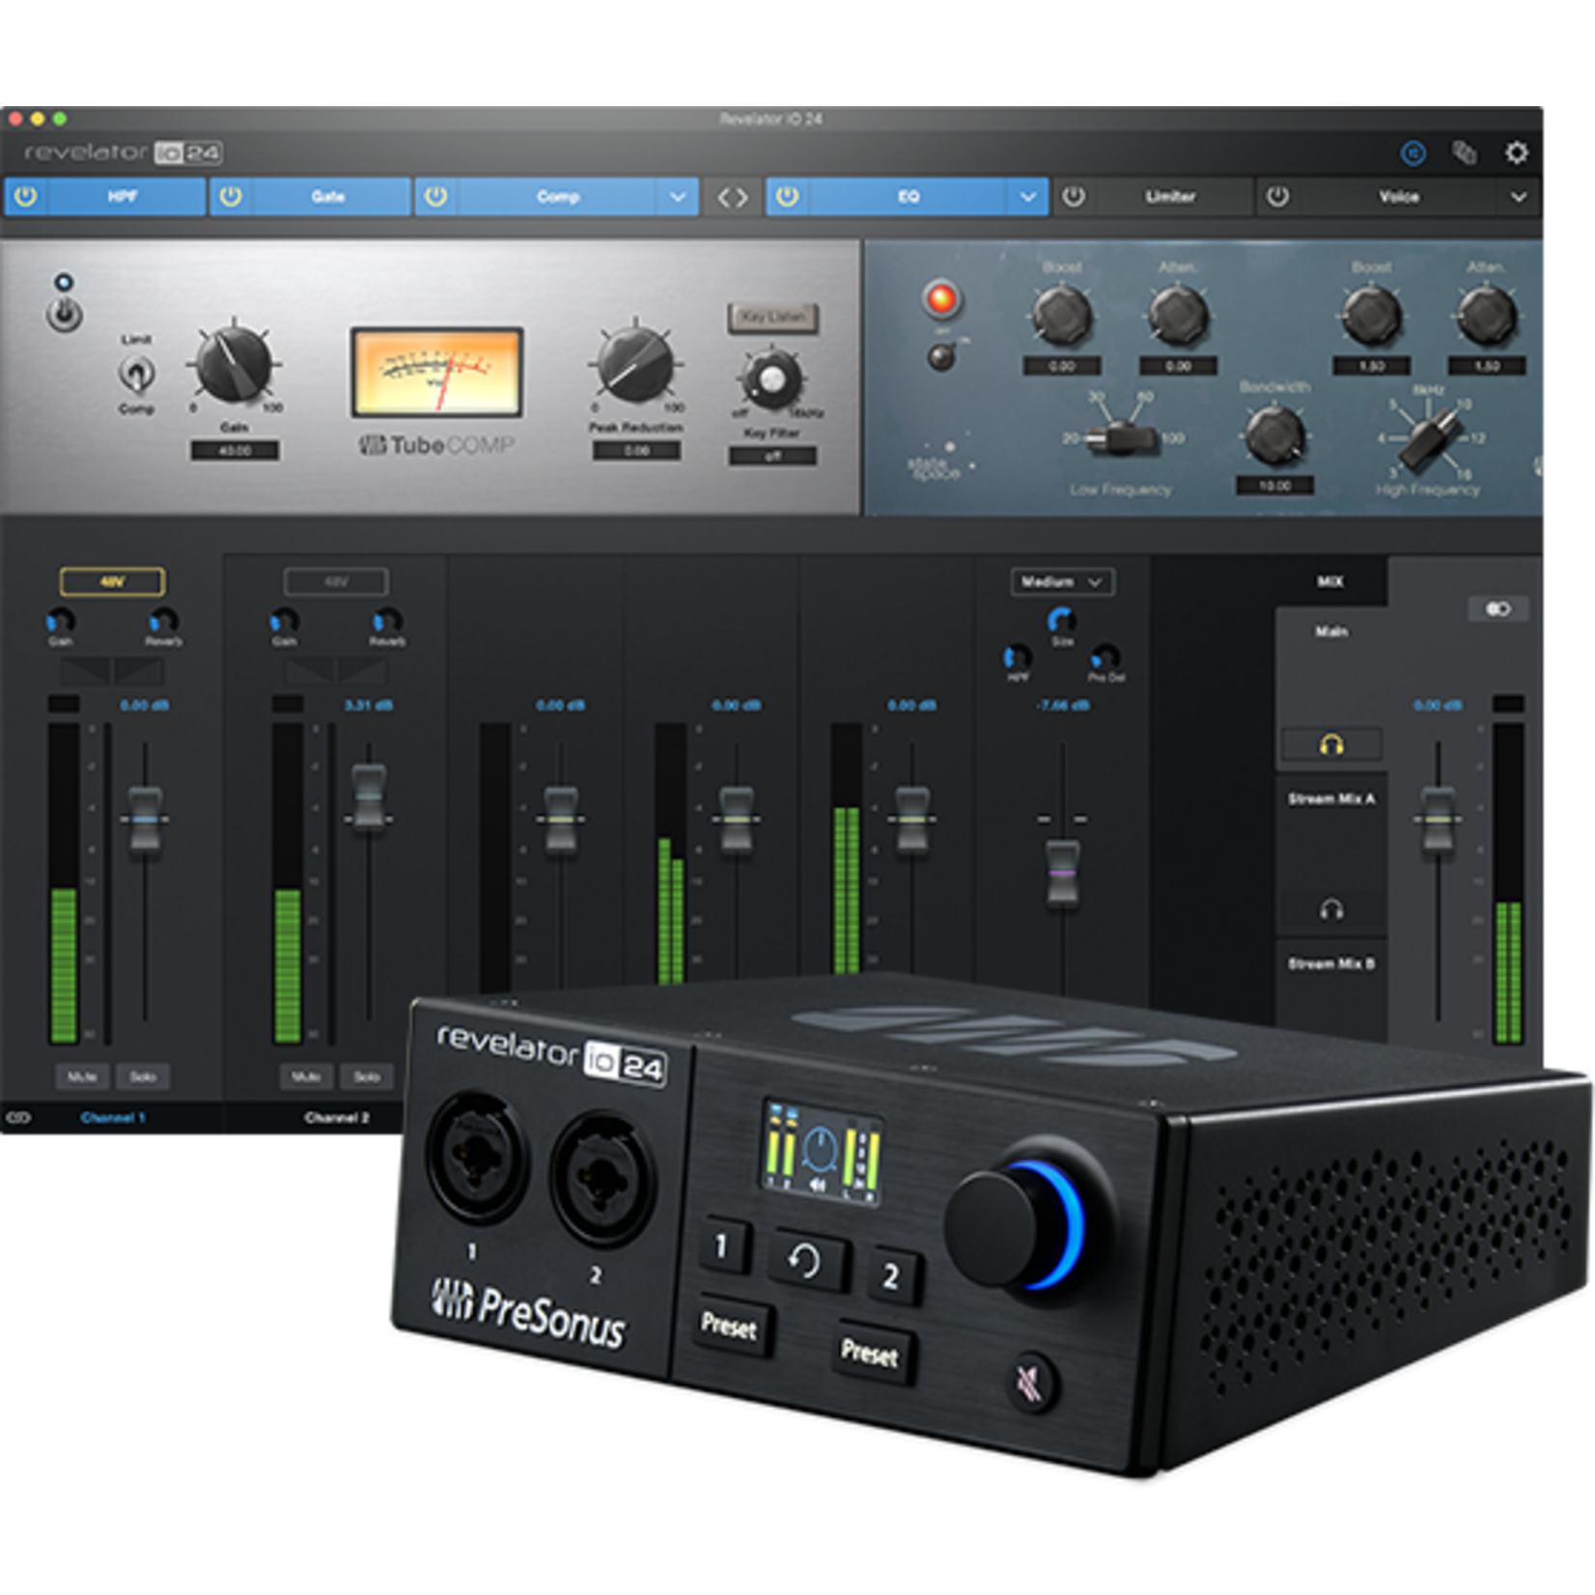Expand the Voice effect dropdown arrow
The height and width of the screenshot is (1595, 1595).
(1518, 197)
